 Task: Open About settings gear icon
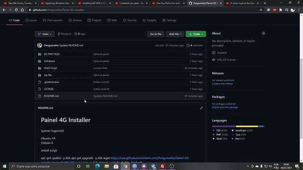(x=264, y=34)
